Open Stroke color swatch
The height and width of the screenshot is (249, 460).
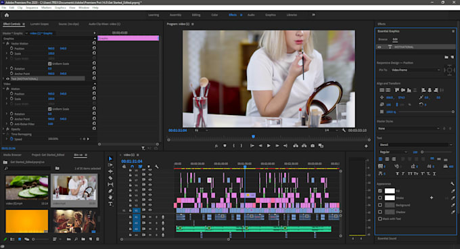point(390,198)
